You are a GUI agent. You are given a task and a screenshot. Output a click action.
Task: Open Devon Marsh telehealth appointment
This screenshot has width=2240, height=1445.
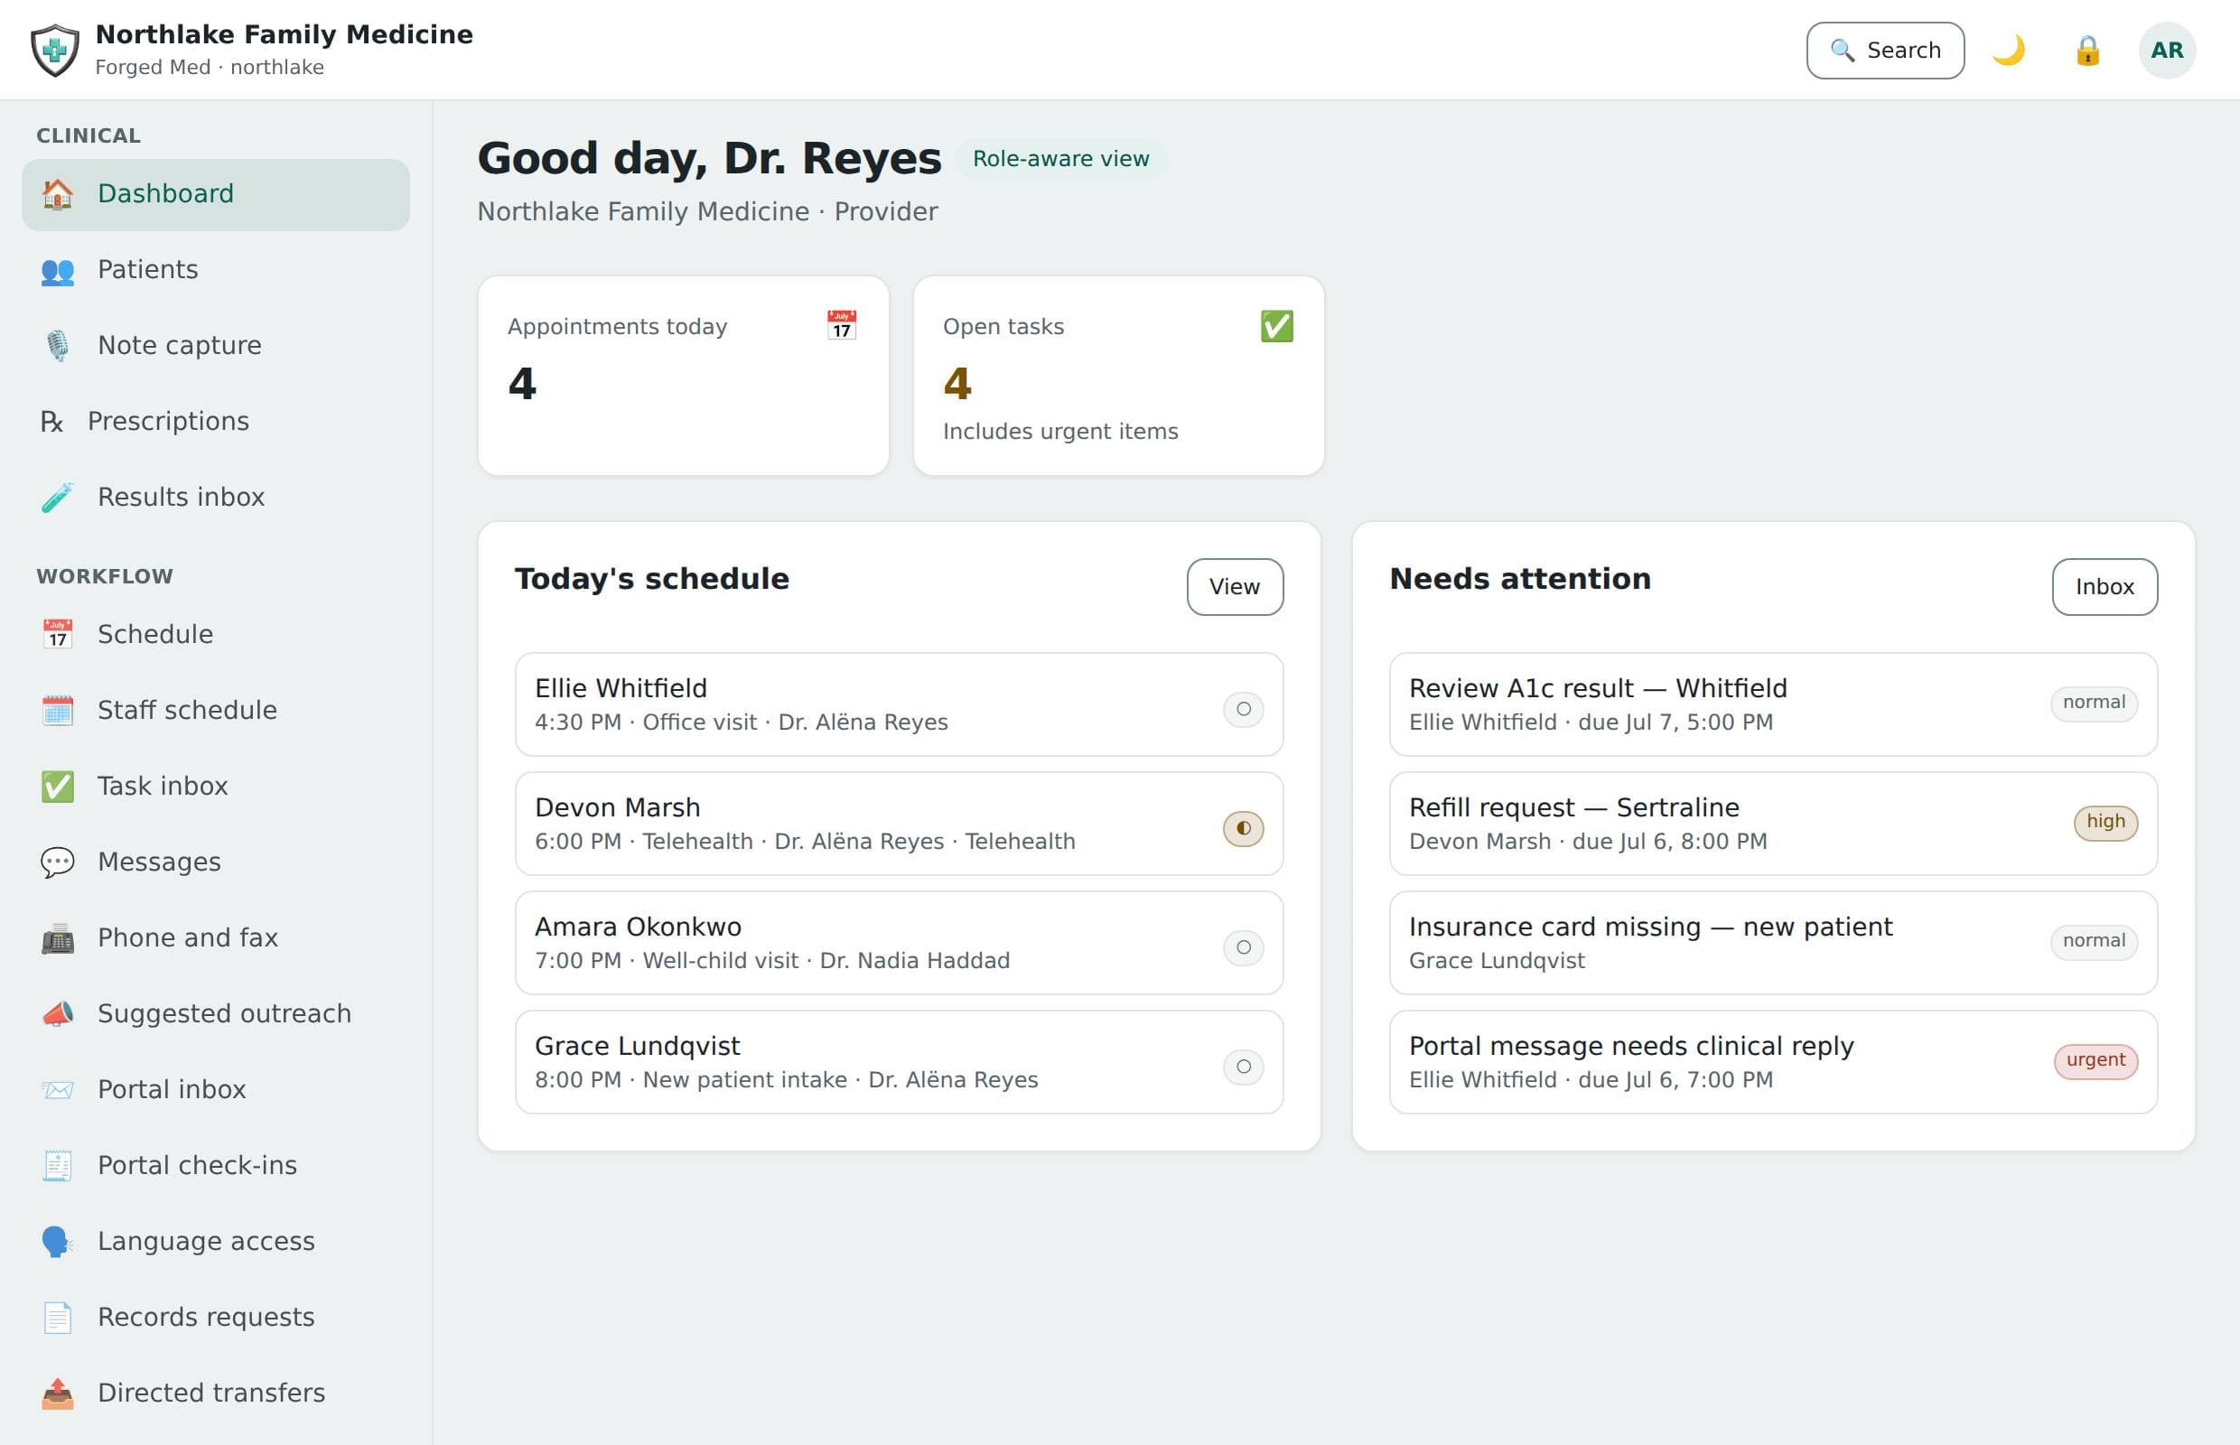(899, 824)
